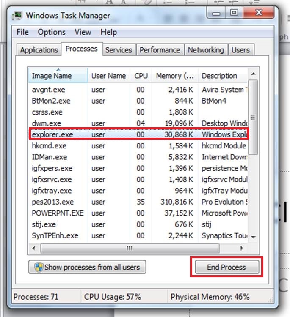The image size is (290, 317).
Task: Click the Synaptics description cell
Action: (x=224, y=235)
